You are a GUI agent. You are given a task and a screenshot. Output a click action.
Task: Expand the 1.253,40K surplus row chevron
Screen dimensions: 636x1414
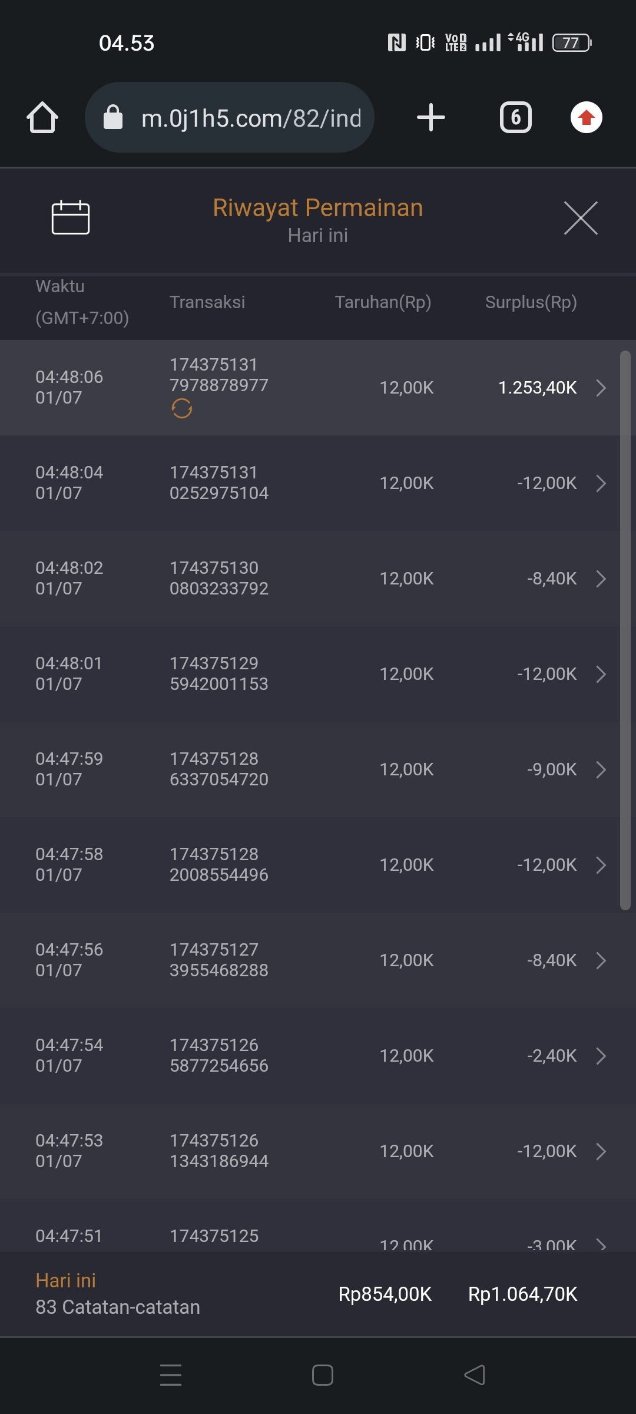(601, 388)
